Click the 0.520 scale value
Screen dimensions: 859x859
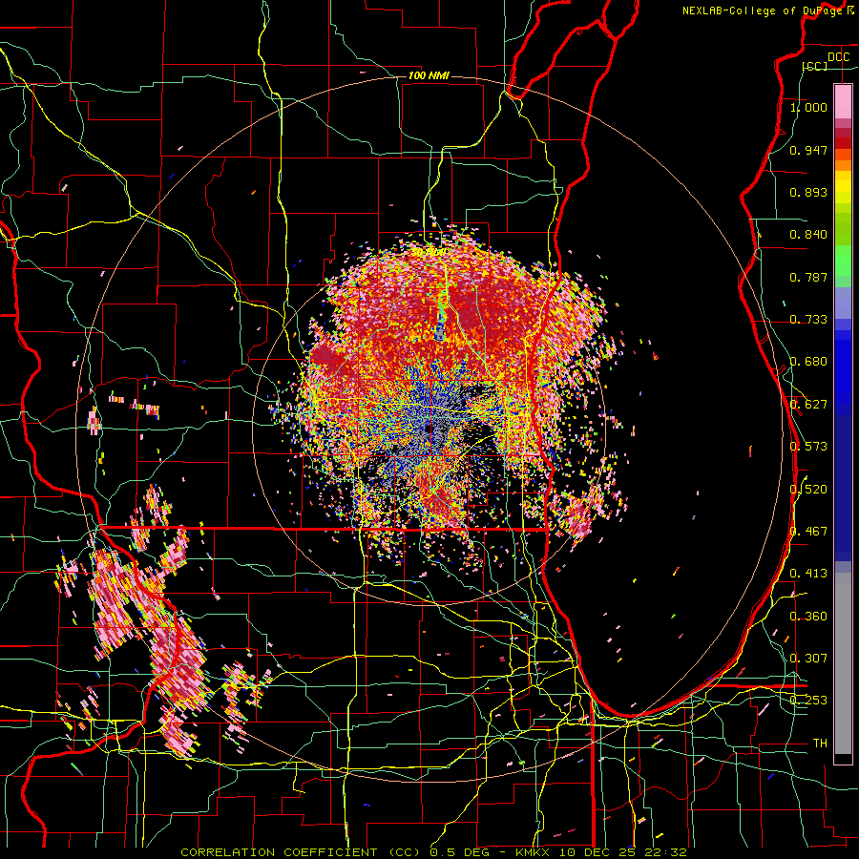[x=808, y=489]
